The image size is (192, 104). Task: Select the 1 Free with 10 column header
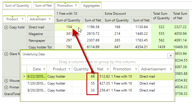[x=79, y=13]
